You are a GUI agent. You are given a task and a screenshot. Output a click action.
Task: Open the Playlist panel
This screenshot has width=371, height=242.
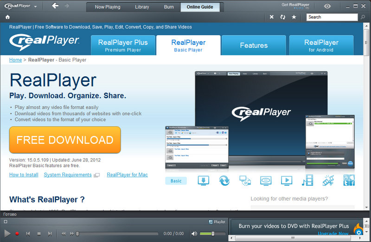click(x=217, y=222)
